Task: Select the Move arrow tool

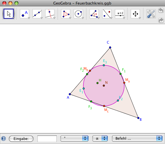Action: pos(9,14)
